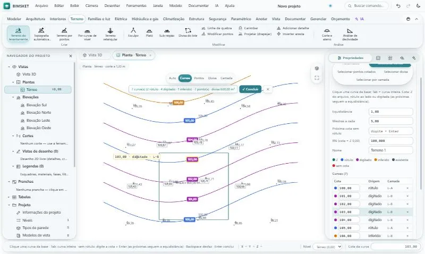
Task: Click the 3D cube icon in the viewport
Action: pyautogui.click(x=317, y=69)
